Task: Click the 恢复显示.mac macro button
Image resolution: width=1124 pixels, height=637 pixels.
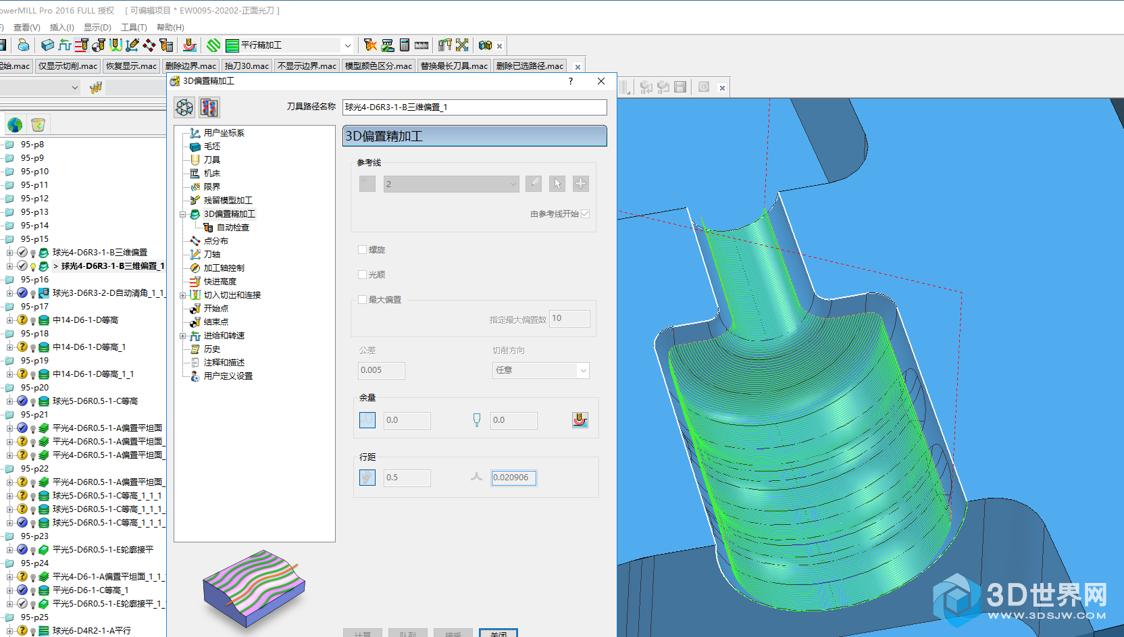Action: tap(131, 66)
